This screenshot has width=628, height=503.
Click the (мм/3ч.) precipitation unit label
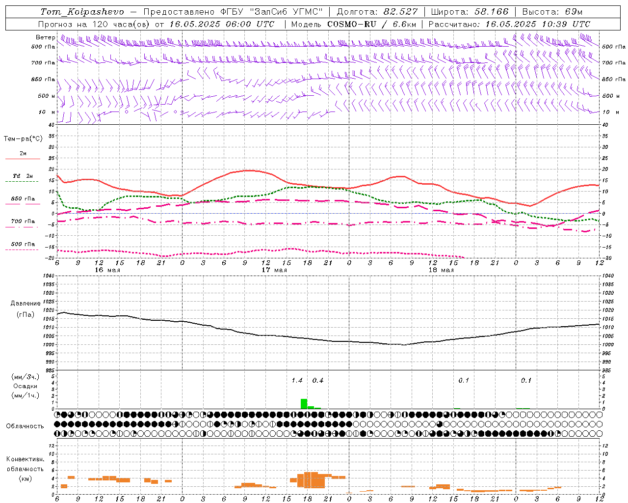(26, 377)
